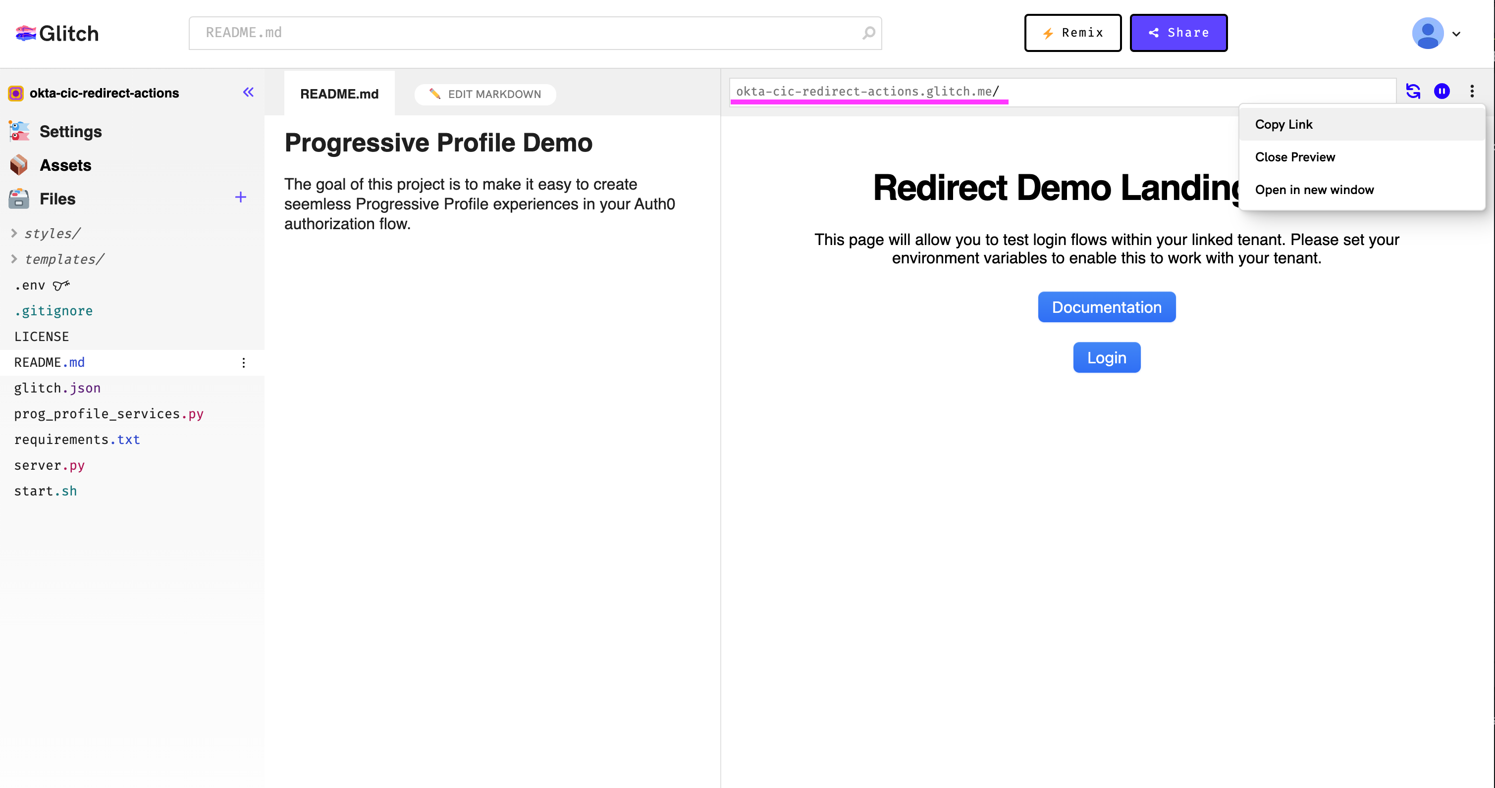Screen dimensions: 1495x788
Task: Click the plus icon next to Files
Action: [240, 197]
